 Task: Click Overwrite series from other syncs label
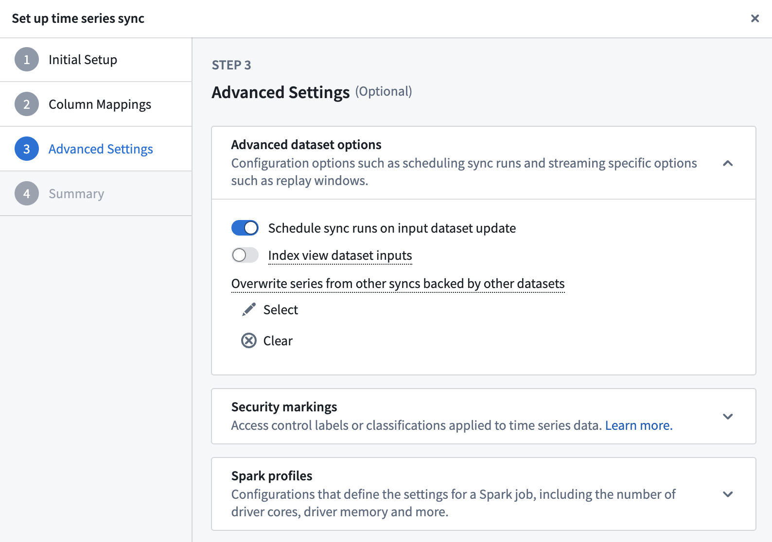pyautogui.click(x=398, y=284)
